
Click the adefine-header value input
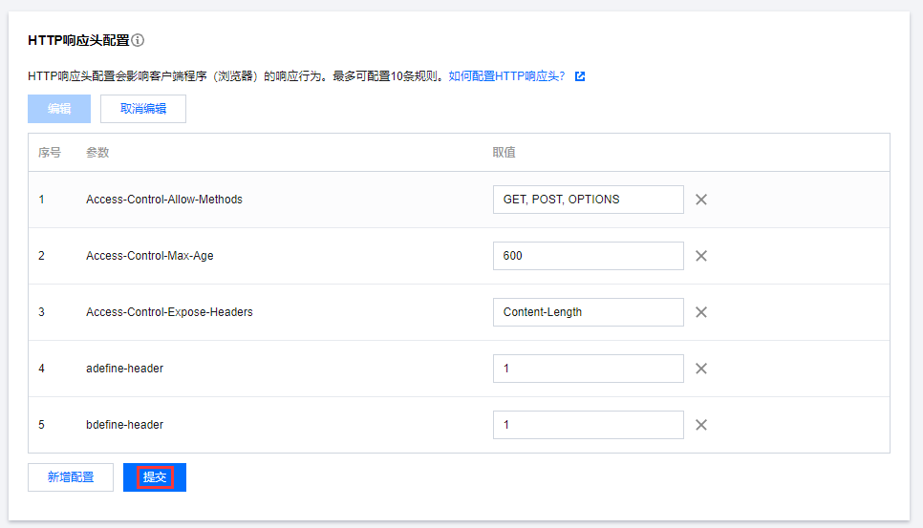pos(588,369)
